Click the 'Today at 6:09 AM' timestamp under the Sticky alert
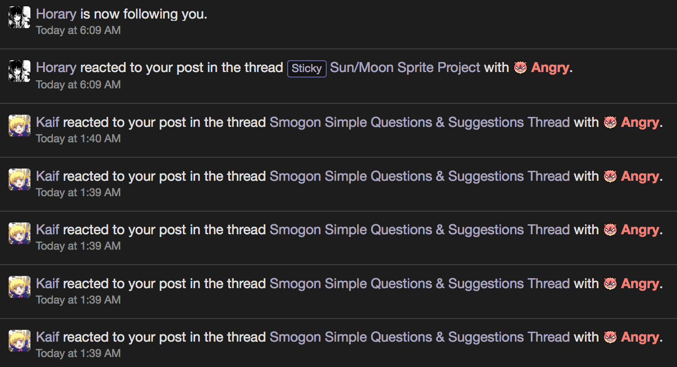677x367 pixels. [x=78, y=85]
